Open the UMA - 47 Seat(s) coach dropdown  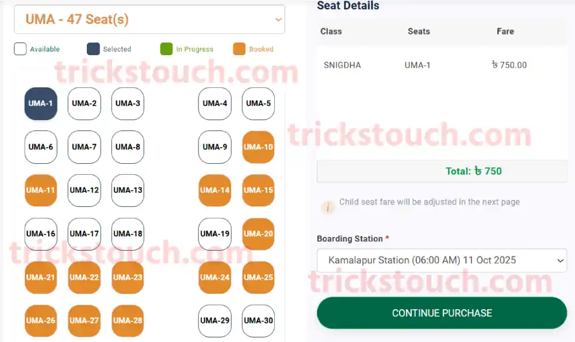149,20
